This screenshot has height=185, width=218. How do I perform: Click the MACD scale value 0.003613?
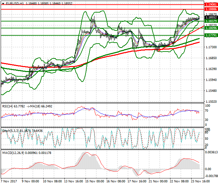[211, 152]
